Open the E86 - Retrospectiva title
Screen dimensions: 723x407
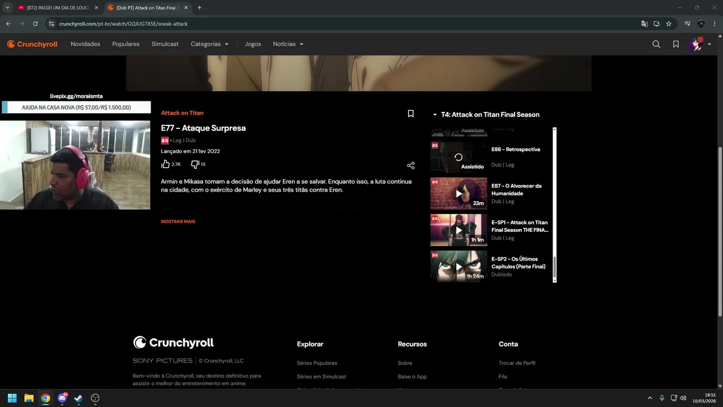click(x=516, y=149)
